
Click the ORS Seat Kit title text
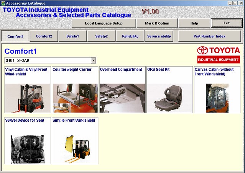point(158,69)
